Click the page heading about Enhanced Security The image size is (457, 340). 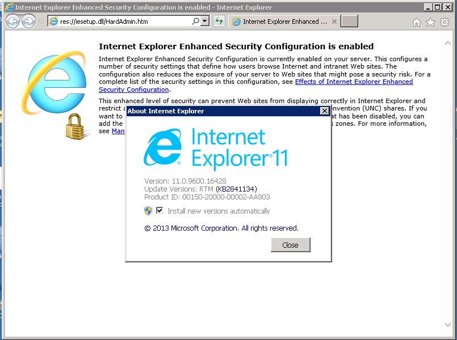coord(236,46)
